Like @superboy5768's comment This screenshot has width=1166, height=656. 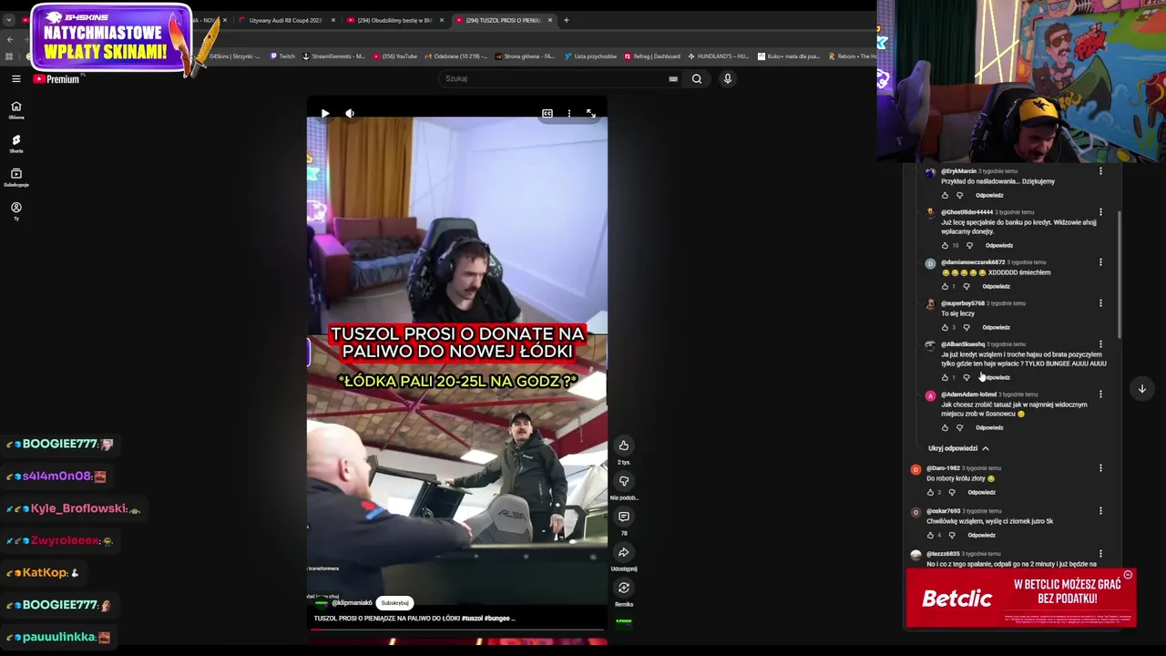[x=945, y=327]
